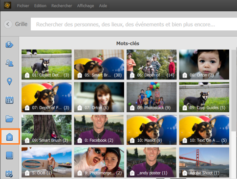
Task: Open the Fichier menu
Action: pos(23,6)
